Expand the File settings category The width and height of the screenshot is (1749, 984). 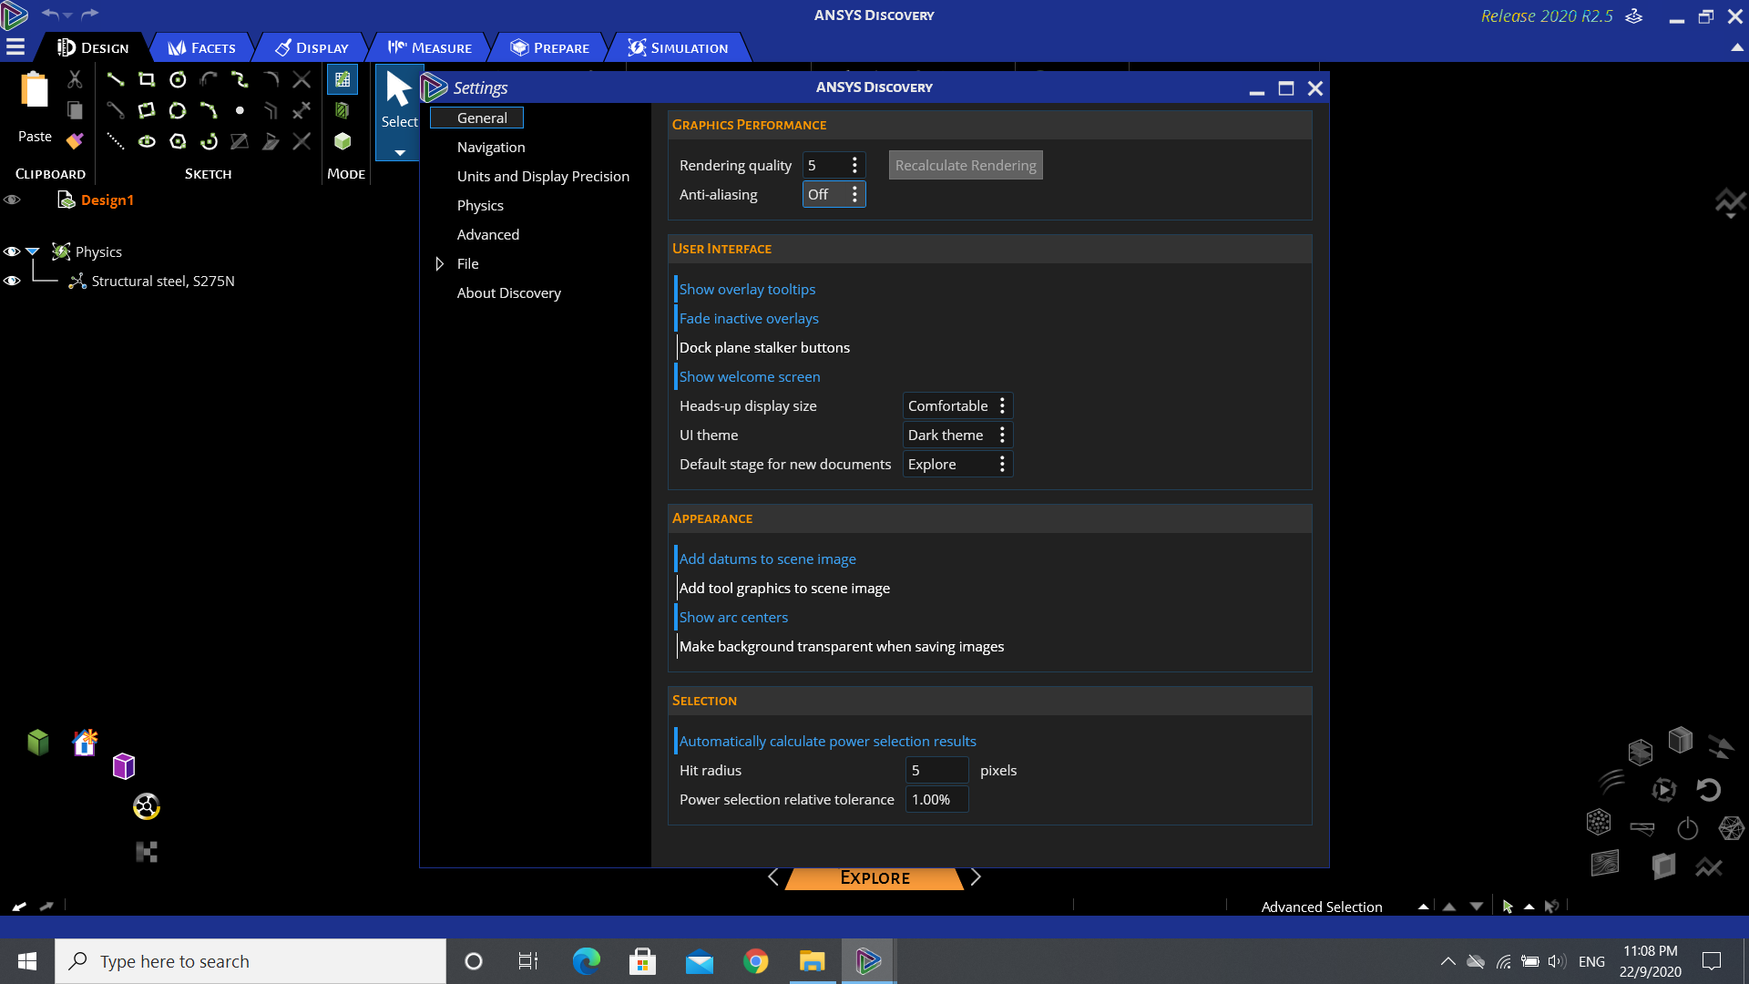pos(439,263)
